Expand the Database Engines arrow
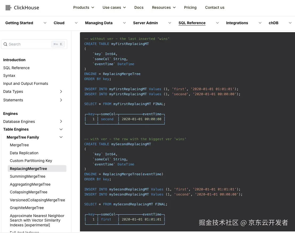Viewport: 295px width, 233px height. [61, 122]
